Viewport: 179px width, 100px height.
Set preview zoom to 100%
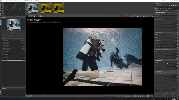coord(142,96)
